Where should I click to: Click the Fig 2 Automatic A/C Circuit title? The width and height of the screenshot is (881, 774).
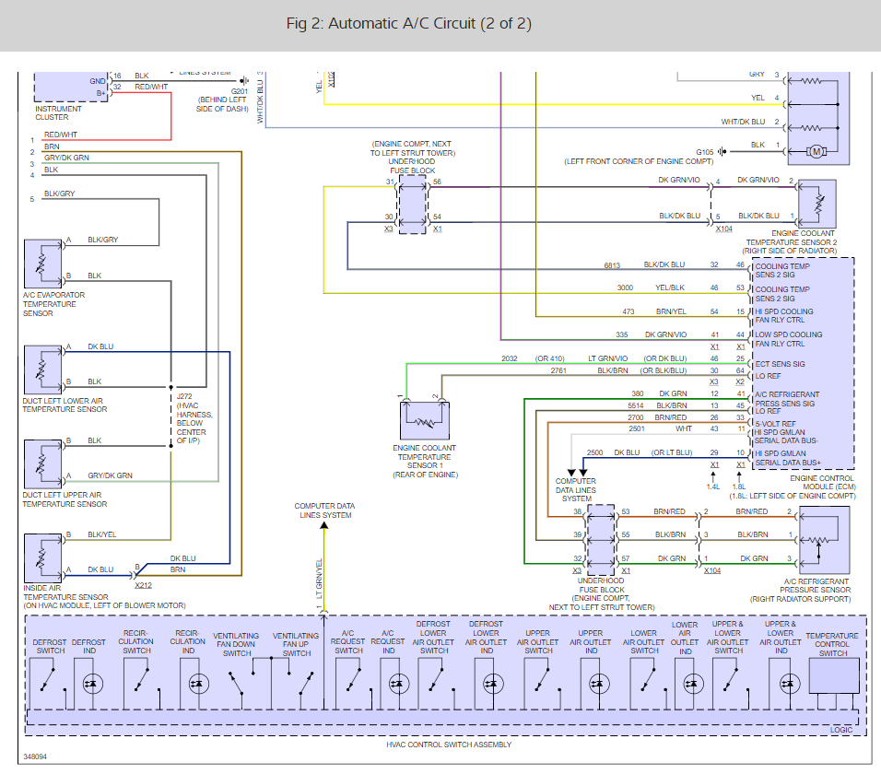pyautogui.click(x=408, y=23)
